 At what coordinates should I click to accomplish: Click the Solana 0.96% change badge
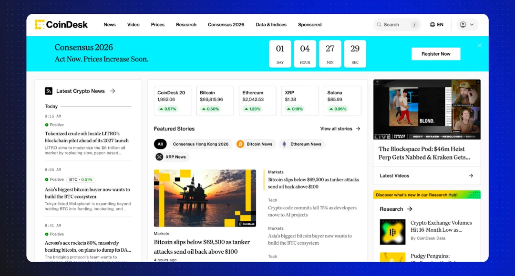point(338,109)
